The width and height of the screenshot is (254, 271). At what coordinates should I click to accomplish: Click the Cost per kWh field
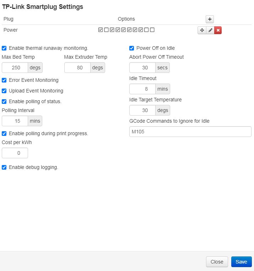(15, 153)
